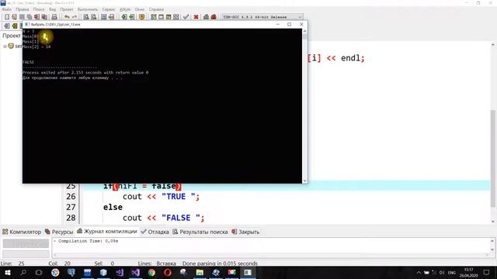Click the Replace toolbar icon
The image size is (497, 279).
(x=93, y=17)
